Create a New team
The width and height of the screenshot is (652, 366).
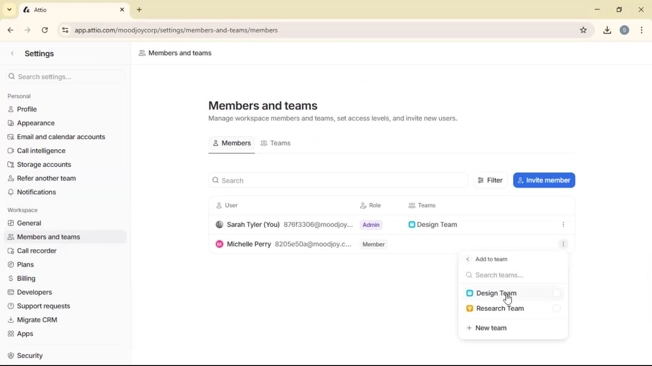click(x=491, y=328)
